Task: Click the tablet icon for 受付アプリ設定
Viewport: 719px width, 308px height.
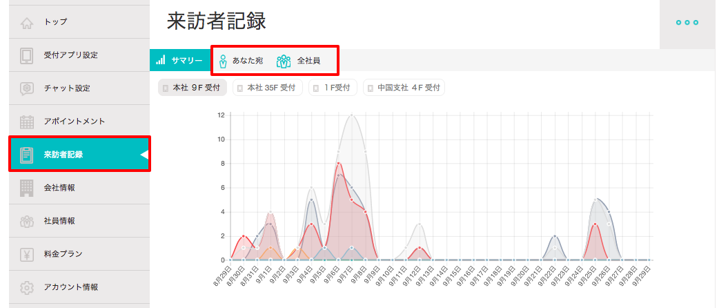Action: pyautogui.click(x=27, y=55)
